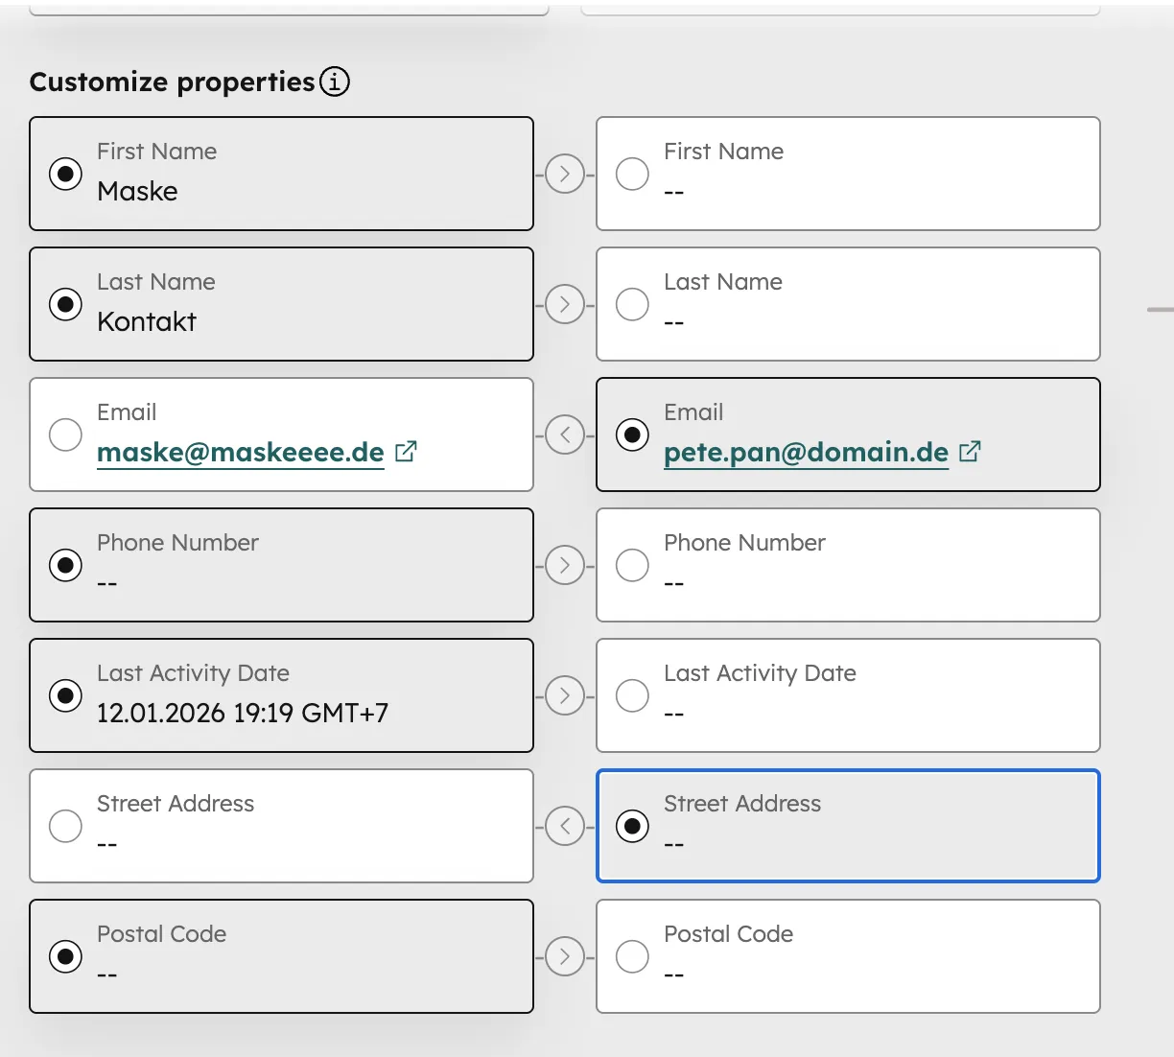Click the arrow icon between First Name fields
Image resolution: width=1174 pixels, height=1057 pixels.
(x=565, y=174)
